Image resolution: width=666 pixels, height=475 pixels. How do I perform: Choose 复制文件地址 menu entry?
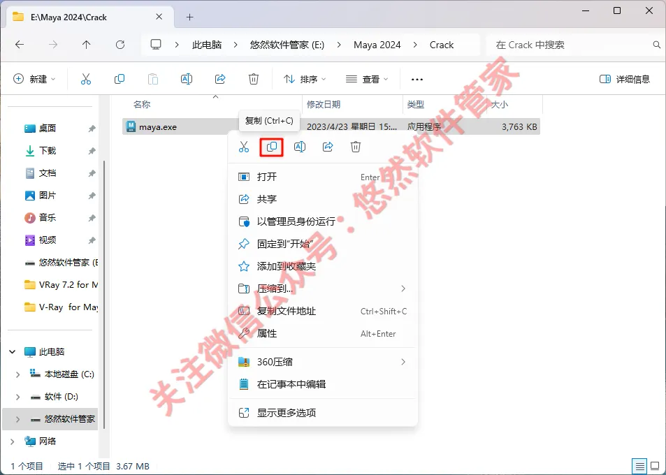[323, 311]
